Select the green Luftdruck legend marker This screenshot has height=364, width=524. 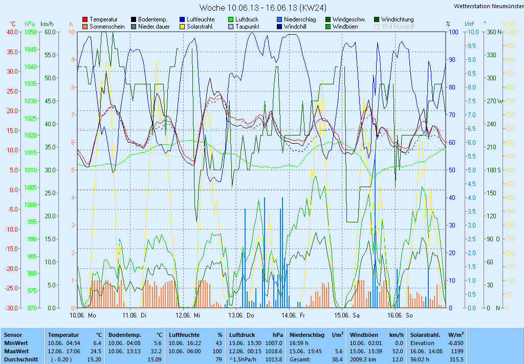point(231,19)
